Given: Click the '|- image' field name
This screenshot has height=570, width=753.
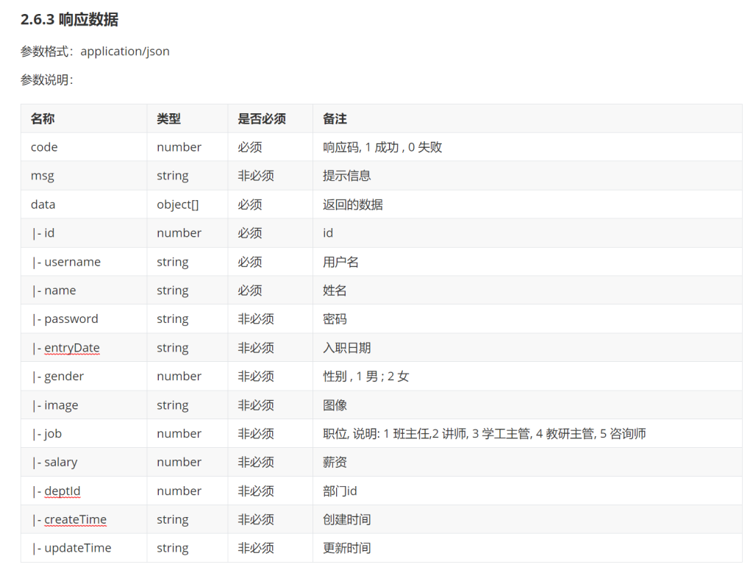Looking at the screenshot, I should pos(55,405).
